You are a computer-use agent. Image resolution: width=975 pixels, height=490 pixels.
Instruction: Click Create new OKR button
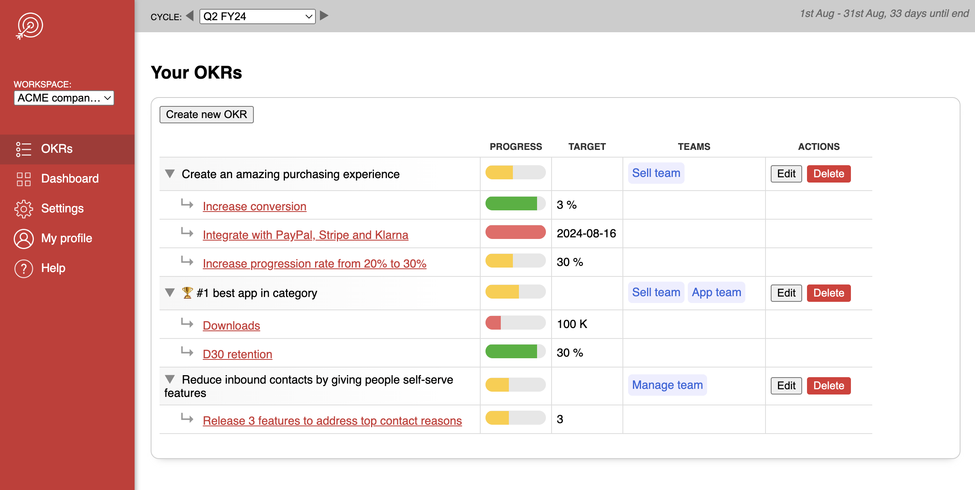(x=207, y=114)
